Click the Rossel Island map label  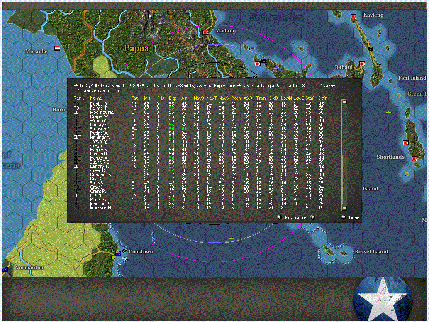point(371,251)
